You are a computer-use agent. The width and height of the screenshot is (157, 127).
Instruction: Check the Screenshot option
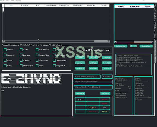21,60
